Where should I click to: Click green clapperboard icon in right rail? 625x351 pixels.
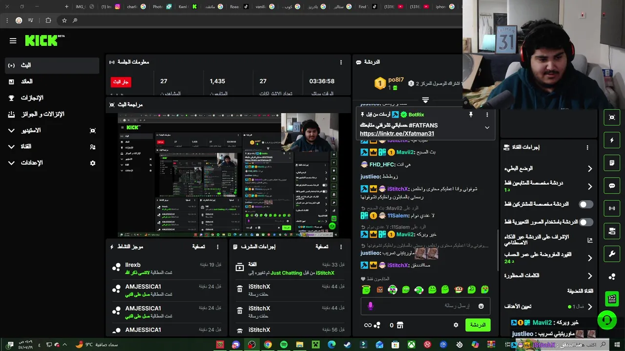tap(612, 299)
